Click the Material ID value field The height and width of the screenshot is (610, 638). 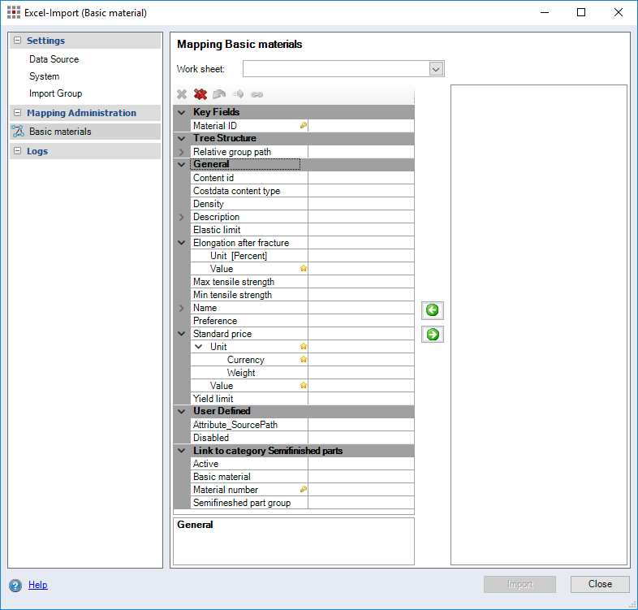360,126
